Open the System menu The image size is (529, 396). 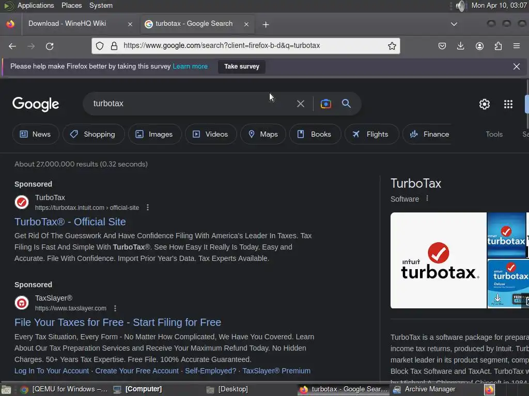point(101,5)
